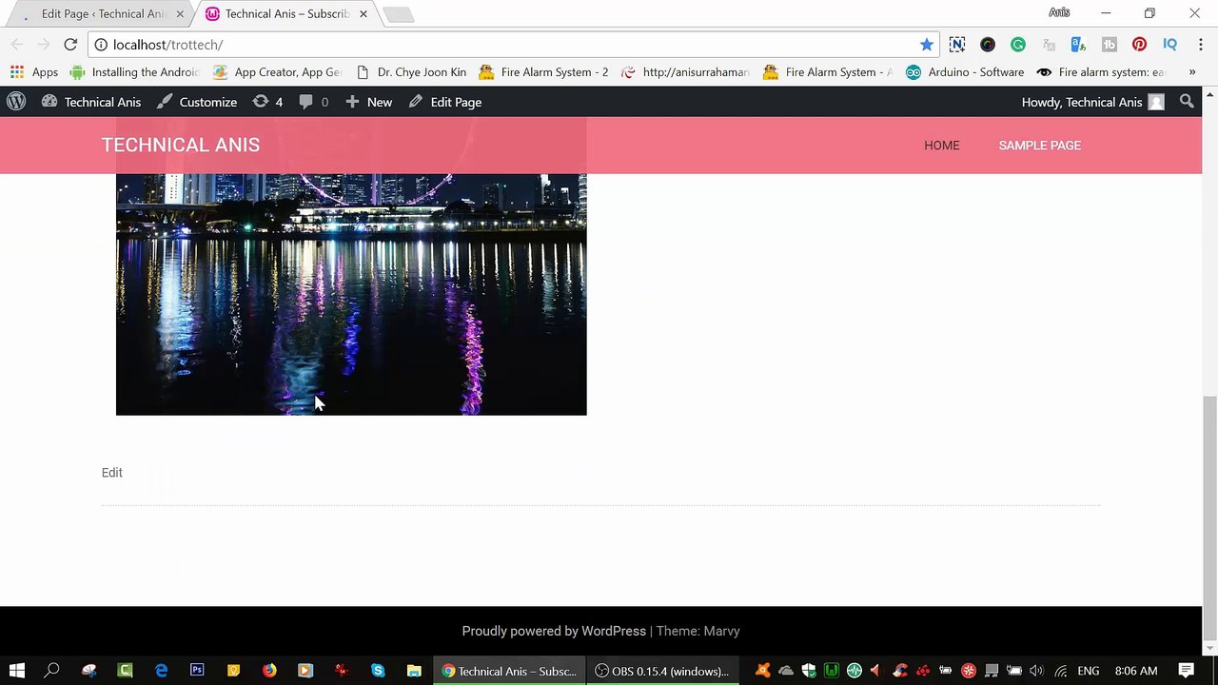Open the 8:06 AM clock flyout

[1136, 671]
